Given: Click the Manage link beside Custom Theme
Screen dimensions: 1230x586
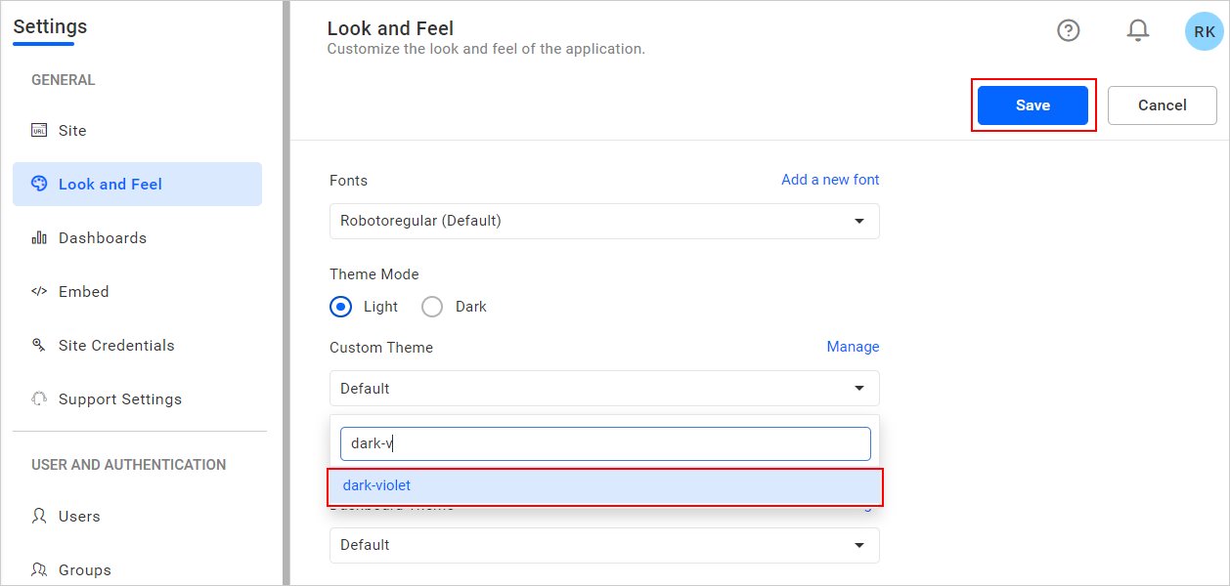Looking at the screenshot, I should 853,347.
